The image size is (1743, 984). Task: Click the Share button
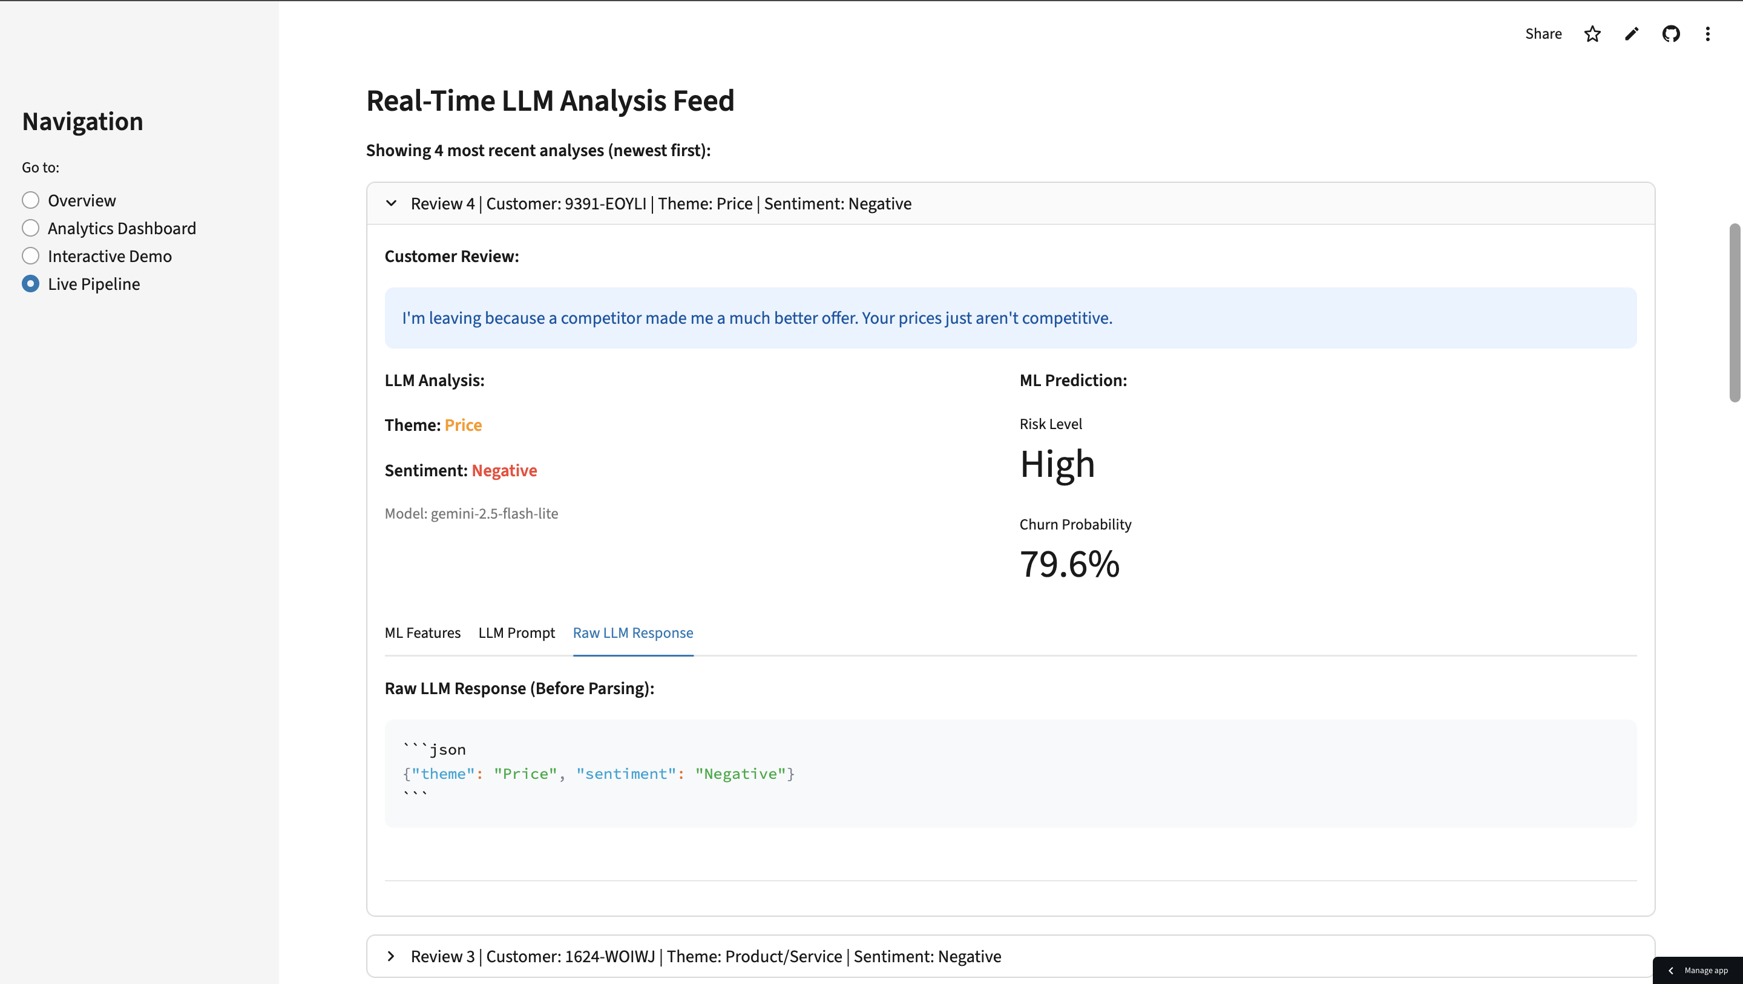tap(1543, 34)
